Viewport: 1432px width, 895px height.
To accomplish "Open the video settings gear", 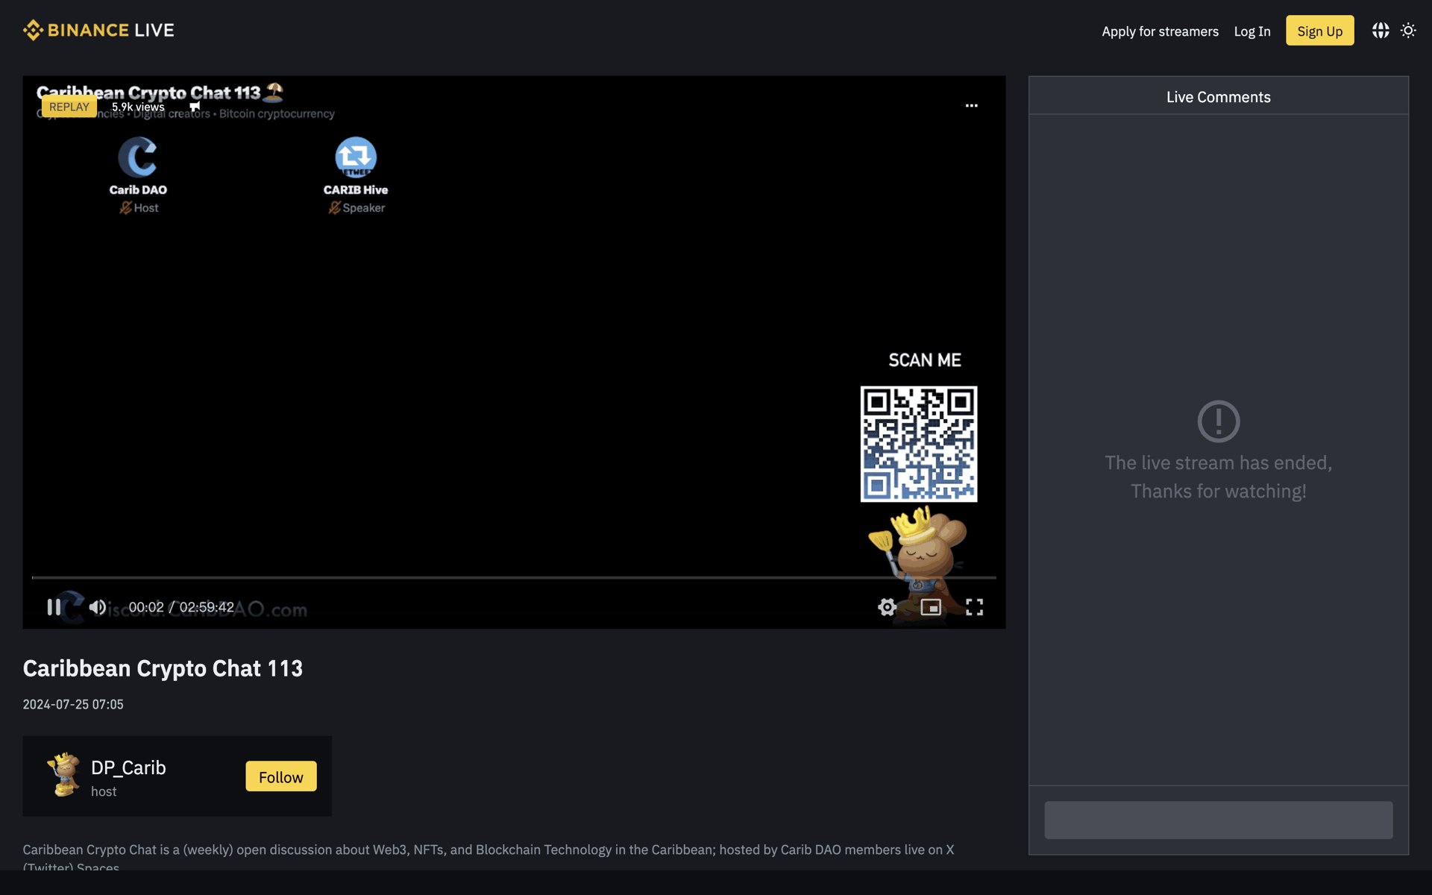I will click(887, 607).
